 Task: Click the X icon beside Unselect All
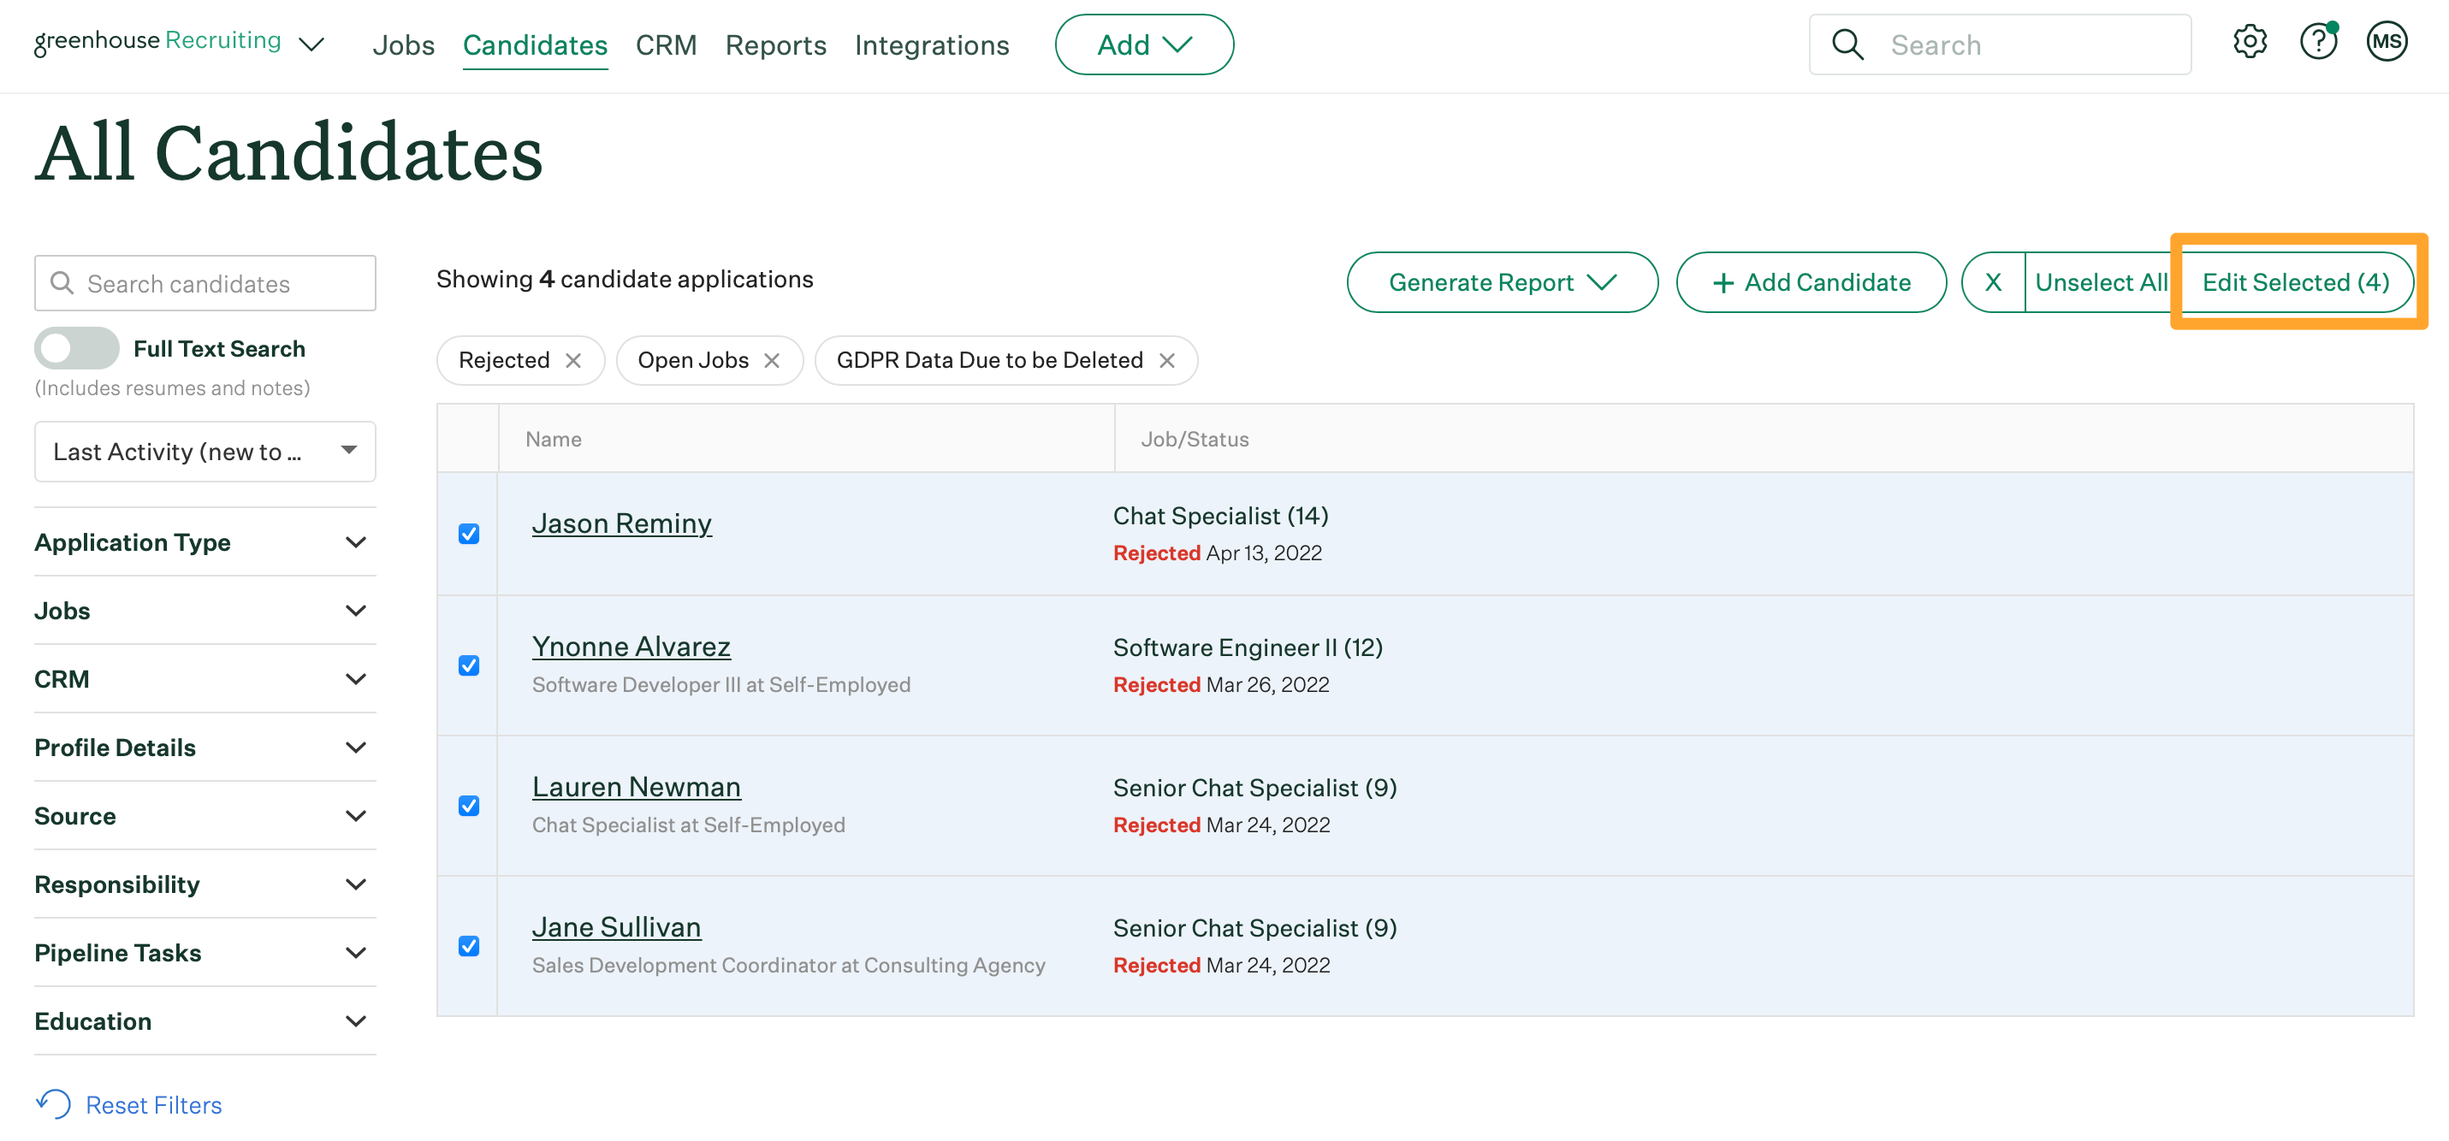[x=1993, y=282]
